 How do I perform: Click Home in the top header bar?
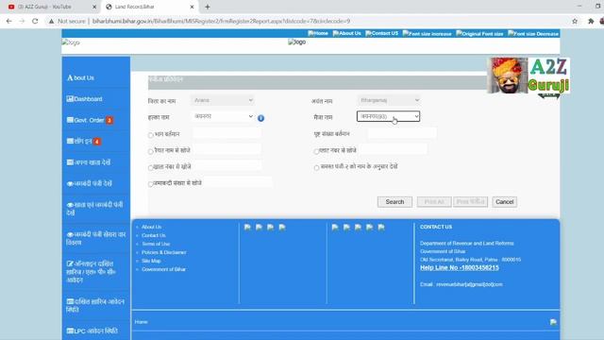(318, 34)
